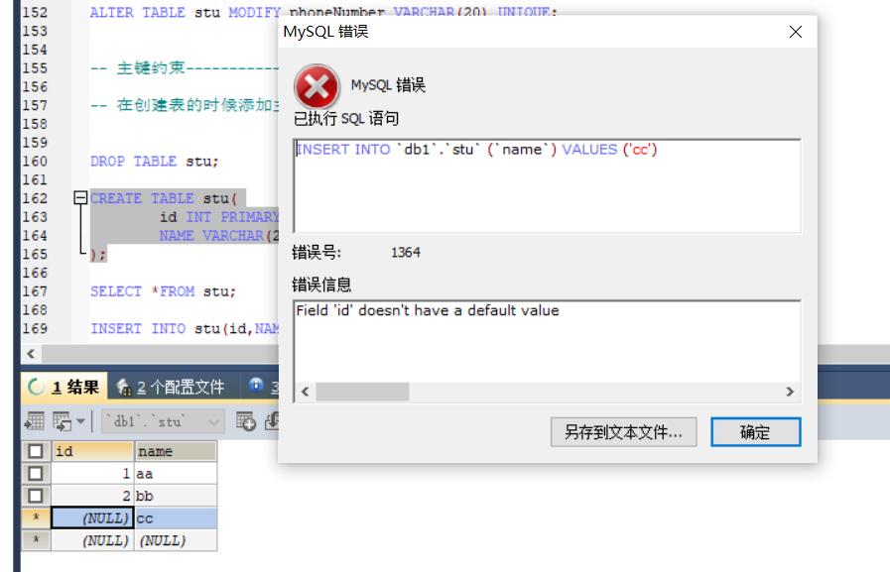
Task: Click the id cell with value 2
Action: tap(93, 496)
